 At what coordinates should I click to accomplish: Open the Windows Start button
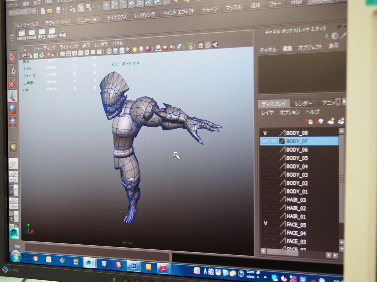[x=15, y=256]
